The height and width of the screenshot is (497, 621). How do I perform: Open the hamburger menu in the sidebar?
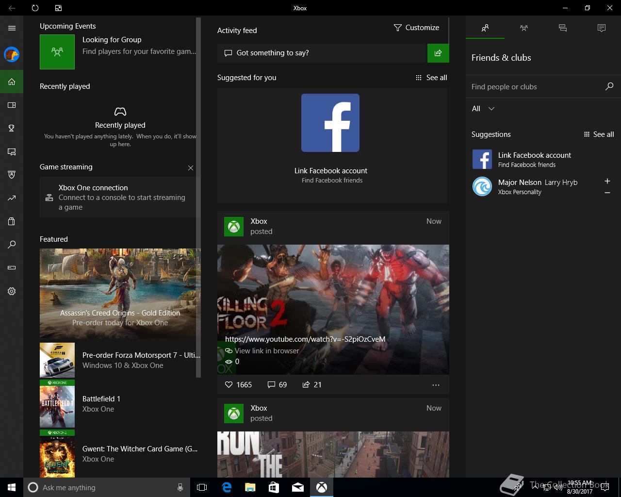12,28
